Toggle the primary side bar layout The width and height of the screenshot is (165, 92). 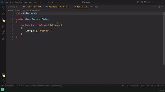(138, 2)
